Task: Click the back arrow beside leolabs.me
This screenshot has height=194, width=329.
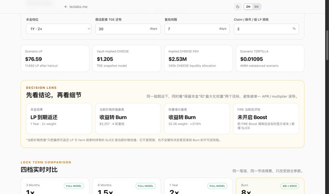Action: (66, 7)
